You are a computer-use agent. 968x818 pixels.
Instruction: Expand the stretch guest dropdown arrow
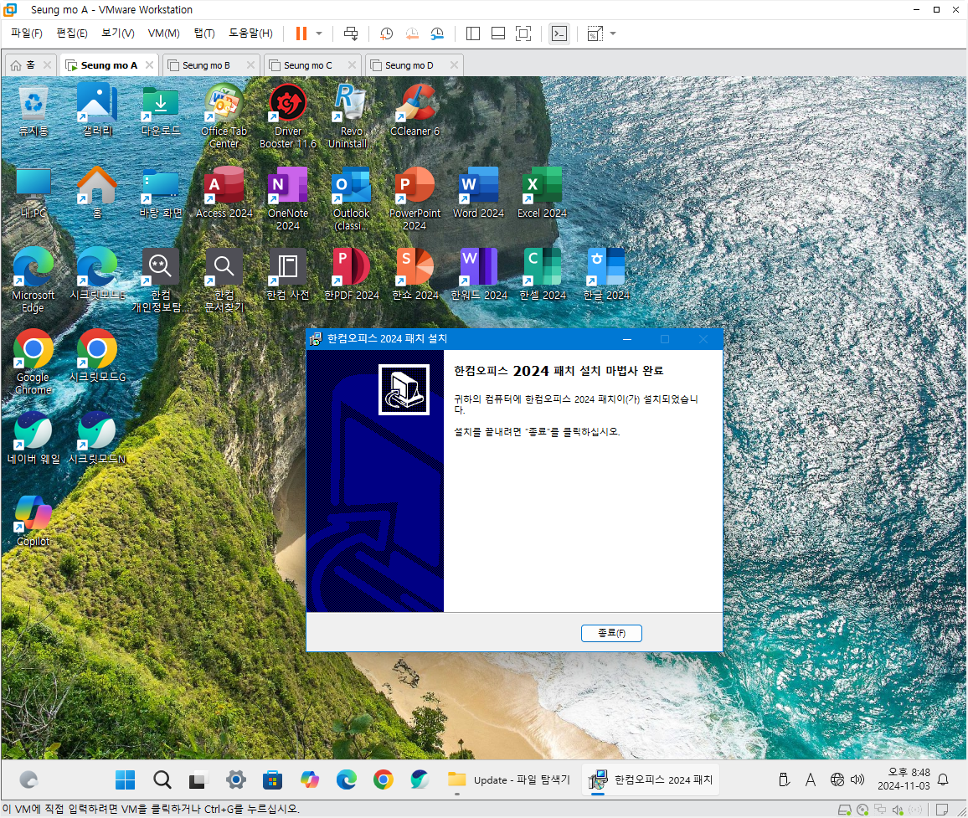point(613,33)
